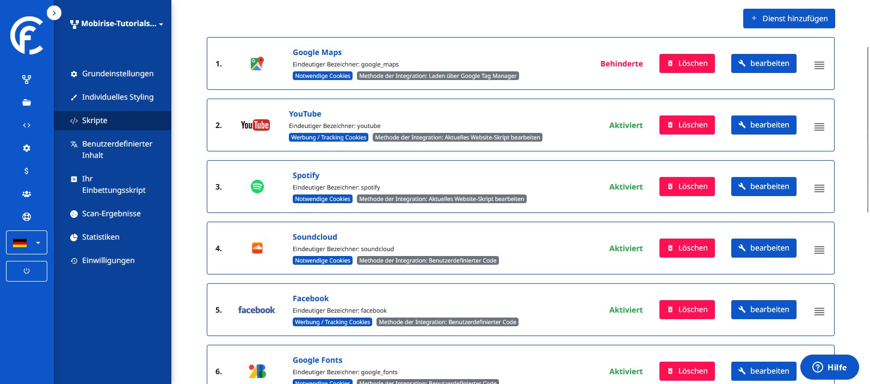Viewport: 870px width, 384px height.
Task: Delete the YouTube service with Löschen
Action: click(687, 125)
